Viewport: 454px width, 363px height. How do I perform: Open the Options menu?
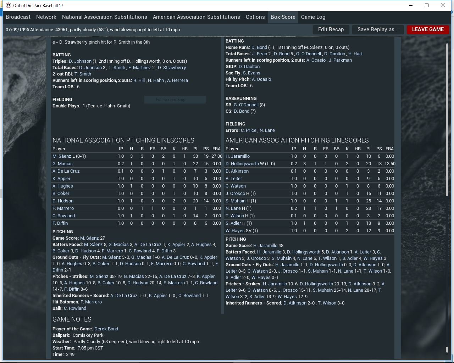tap(255, 17)
